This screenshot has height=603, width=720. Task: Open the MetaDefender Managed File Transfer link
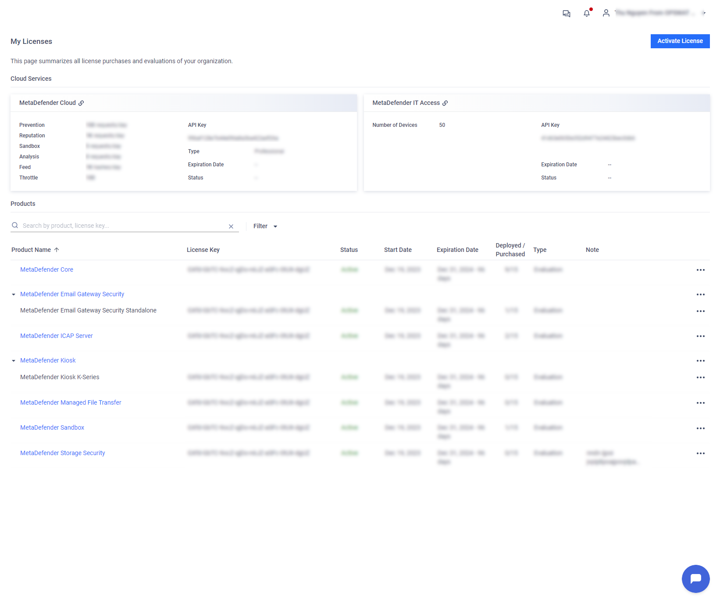(71, 402)
